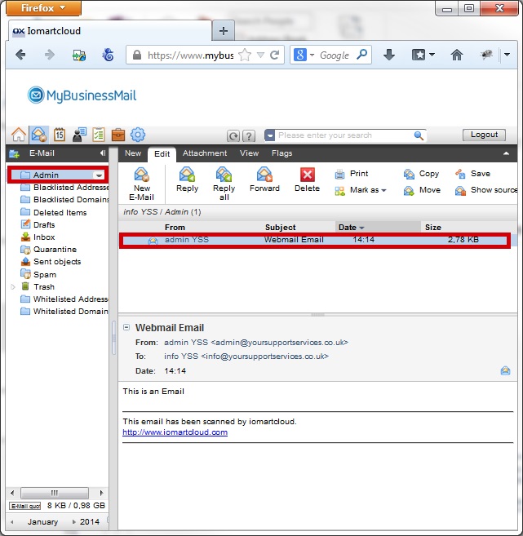This screenshot has height=536, width=523.
Task: Click the New E-Mail icon
Action: click(x=141, y=175)
